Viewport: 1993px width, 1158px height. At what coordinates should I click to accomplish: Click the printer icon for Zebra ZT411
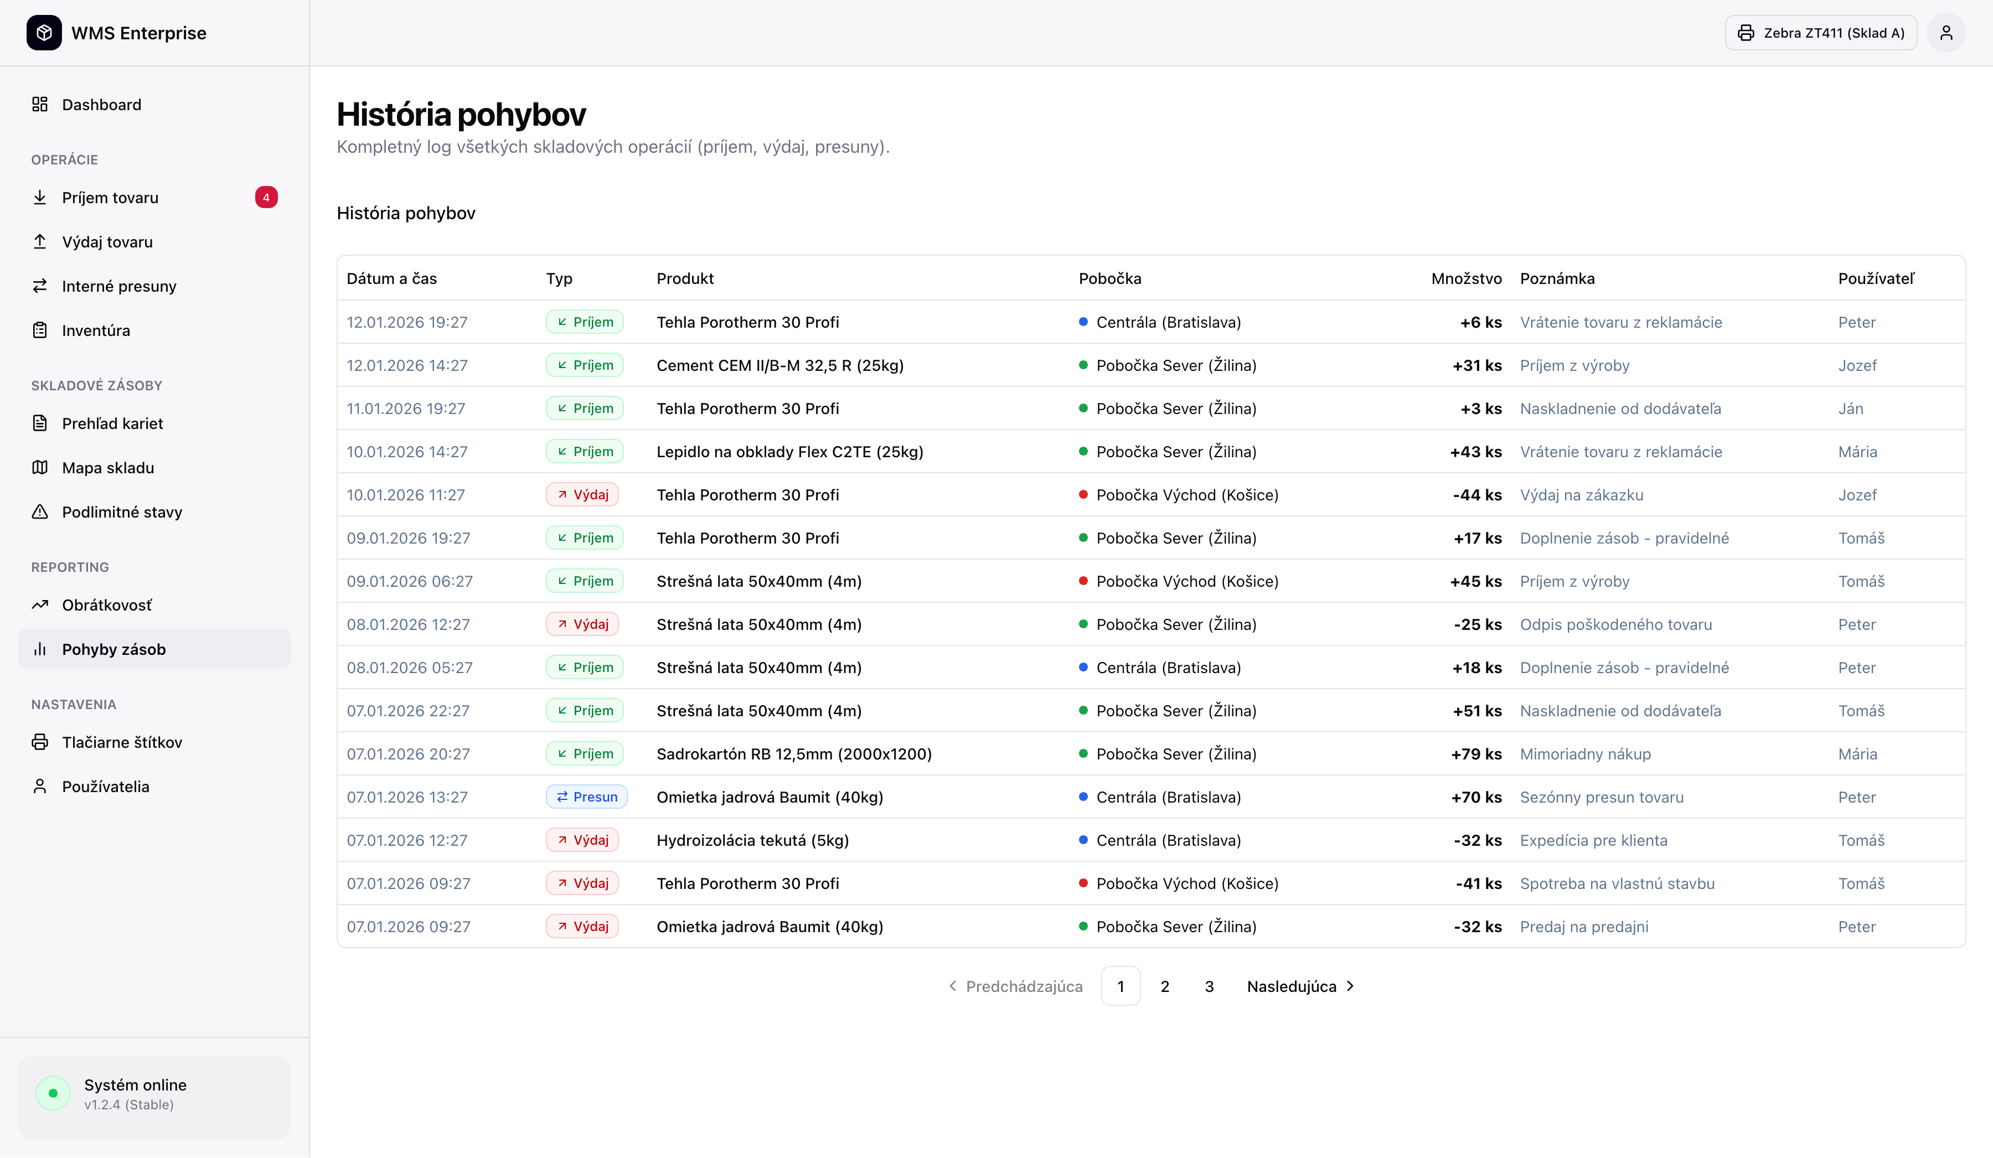point(1746,33)
